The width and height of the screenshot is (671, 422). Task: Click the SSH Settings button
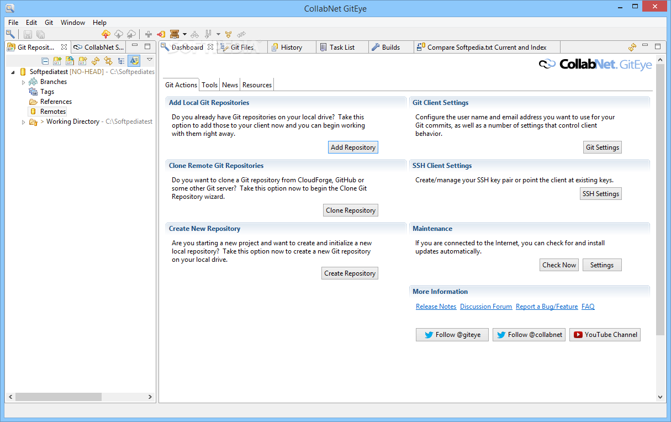(x=600, y=194)
